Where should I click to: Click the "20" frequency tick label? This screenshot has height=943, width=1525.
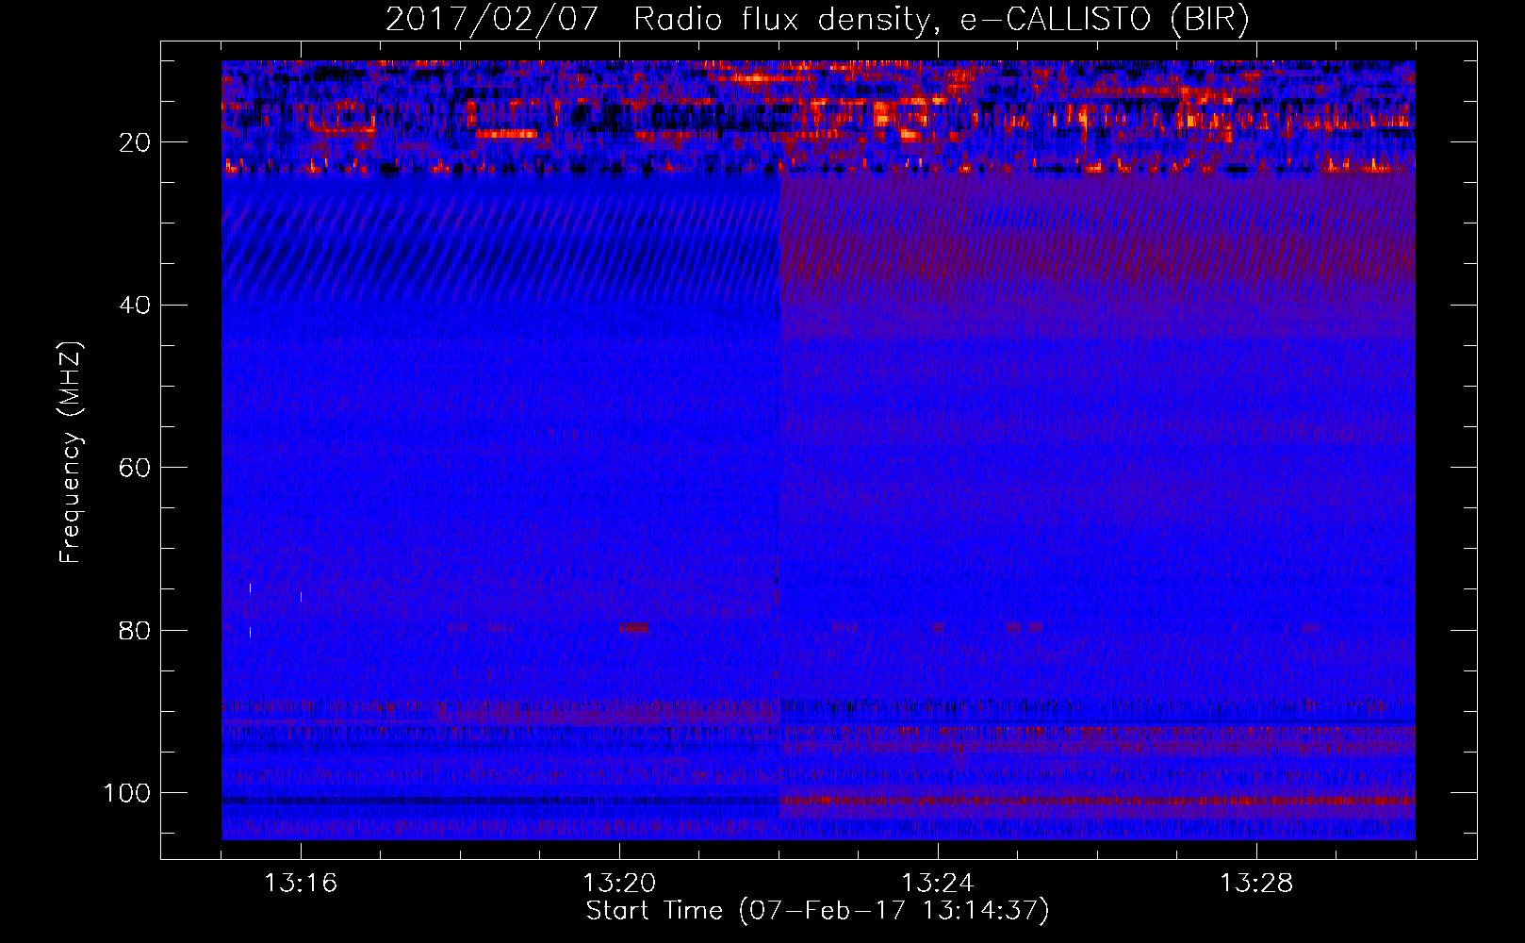[136, 142]
